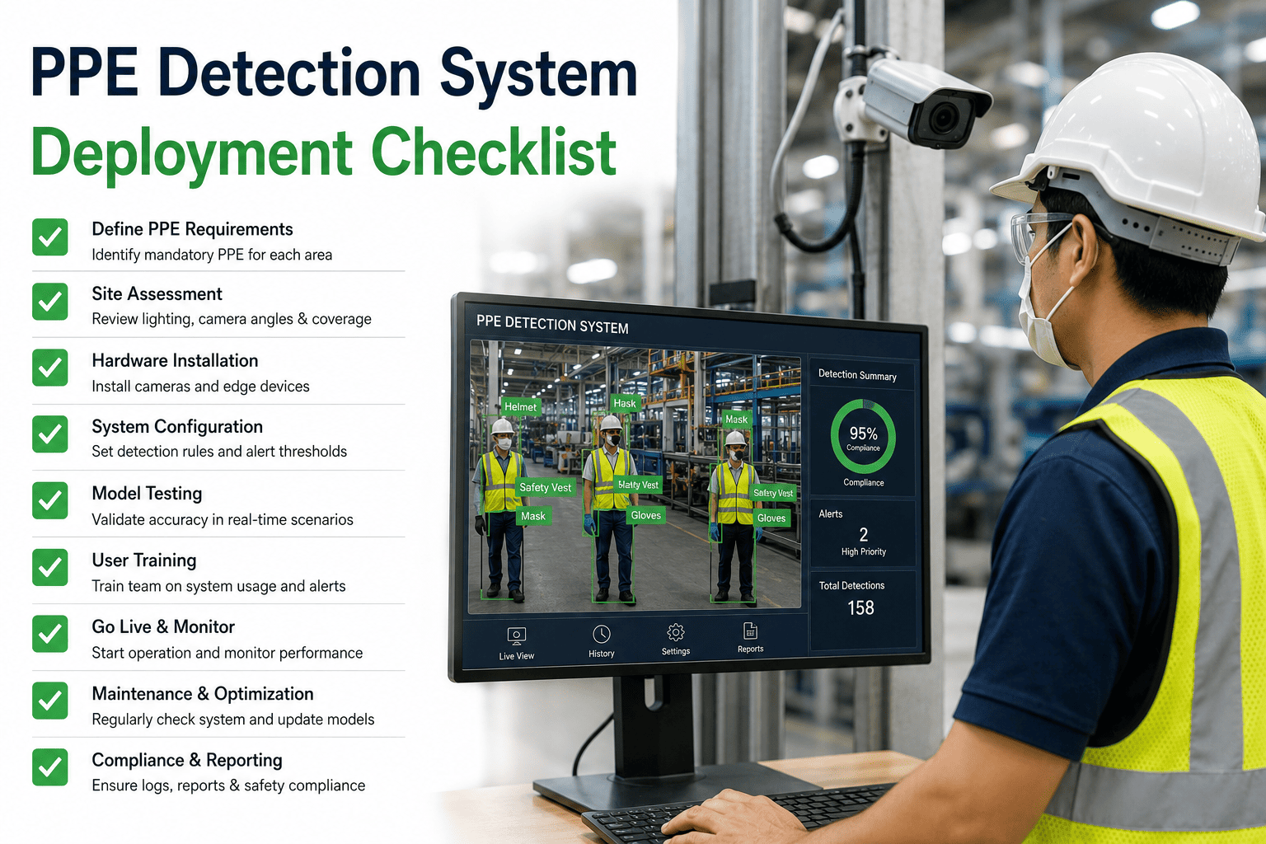Toggle the Maintenance & Optimization checkbox

click(x=50, y=700)
